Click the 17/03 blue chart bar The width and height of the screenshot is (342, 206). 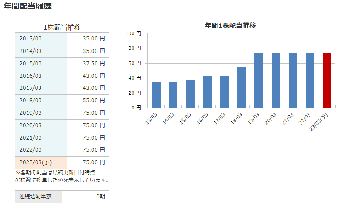[225, 92]
